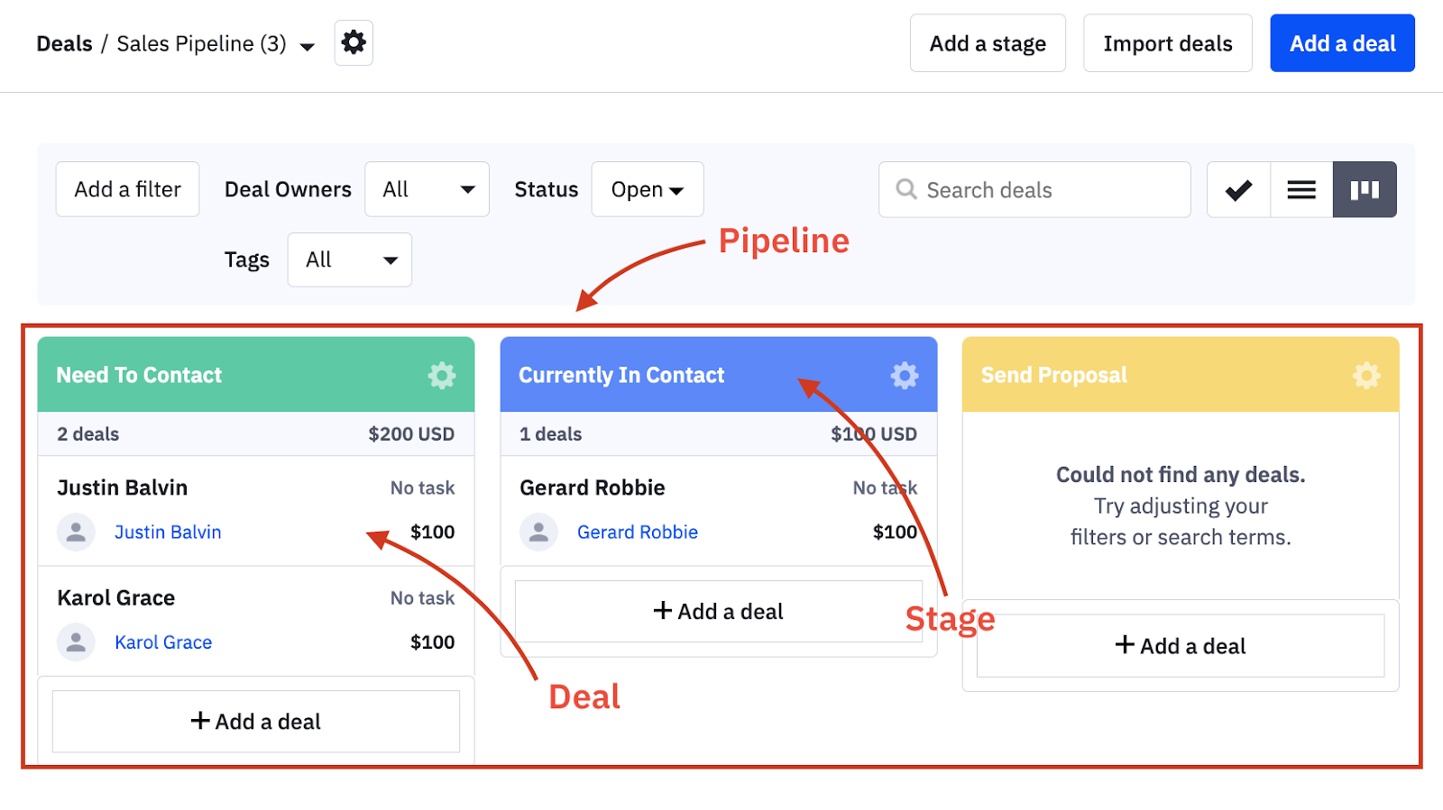Expand the pipeline selector next to Sales Pipeline
The height and width of the screenshot is (810, 1443).
(307, 45)
